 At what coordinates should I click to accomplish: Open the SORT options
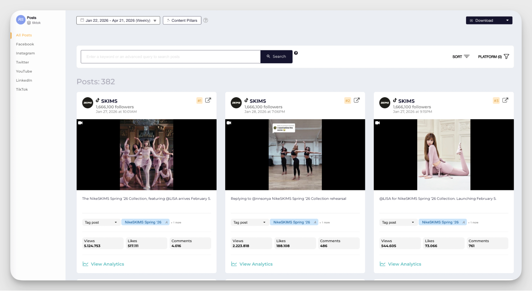click(x=461, y=57)
